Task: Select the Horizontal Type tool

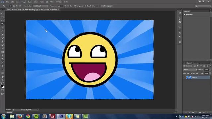Action: [x=2, y=66]
